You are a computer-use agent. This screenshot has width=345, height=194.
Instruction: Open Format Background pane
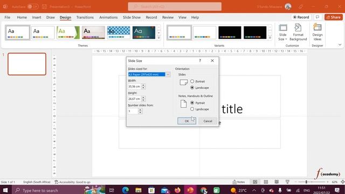[x=298, y=32]
